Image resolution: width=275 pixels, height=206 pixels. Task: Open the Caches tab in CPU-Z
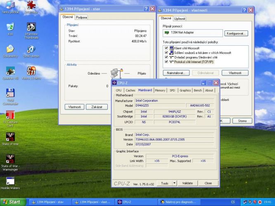(130, 90)
